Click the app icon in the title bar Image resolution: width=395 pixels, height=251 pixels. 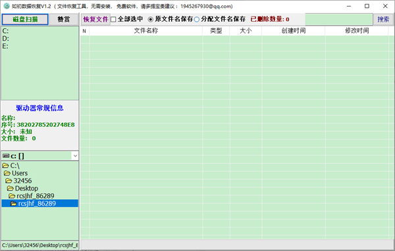click(x=7, y=6)
